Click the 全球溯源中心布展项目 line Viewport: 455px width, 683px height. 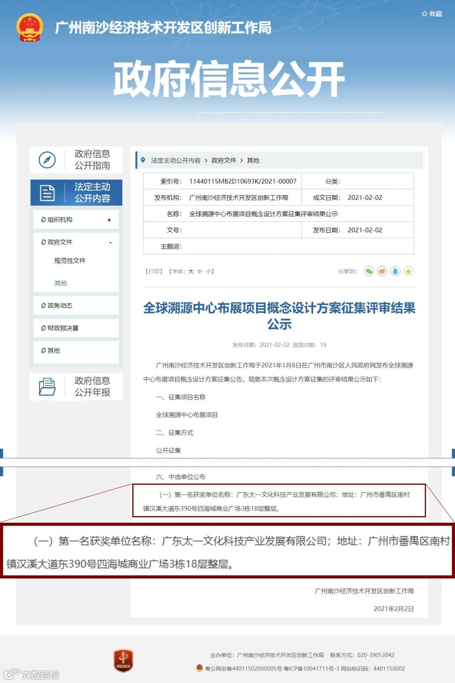pyautogui.click(x=187, y=415)
